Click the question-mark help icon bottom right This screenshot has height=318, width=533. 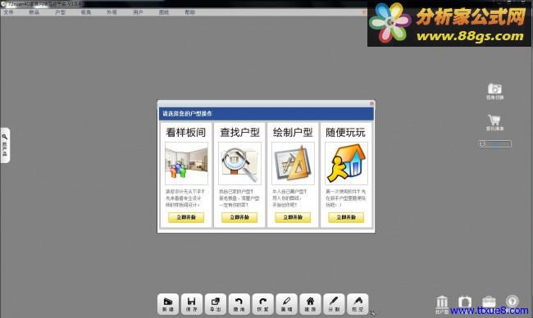pos(512,302)
